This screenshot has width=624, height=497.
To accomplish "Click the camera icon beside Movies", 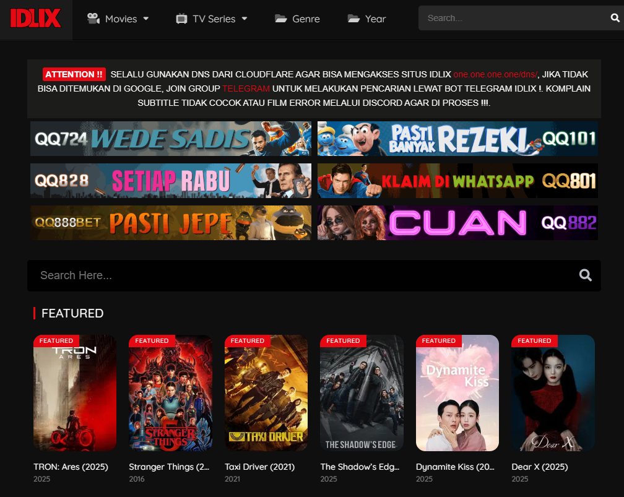I will 93,19.
